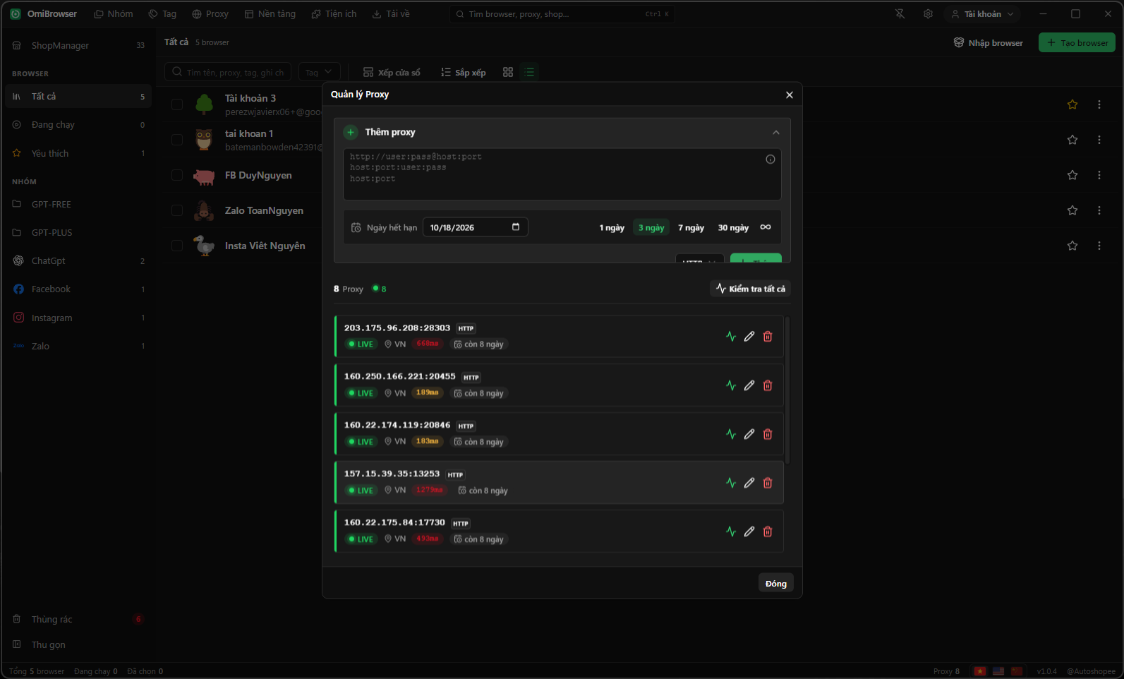This screenshot has width=1124, height=679.
Task: Open more options for FB DuyNguyen row
Action: [x=1099, y=175]
